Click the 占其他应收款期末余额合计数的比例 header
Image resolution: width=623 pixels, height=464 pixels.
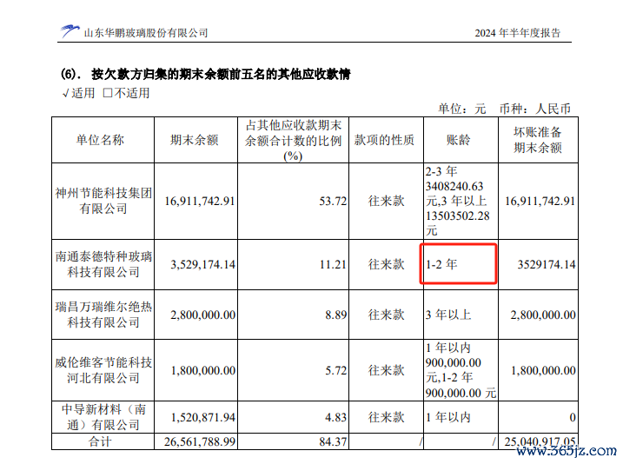[293, 140]
